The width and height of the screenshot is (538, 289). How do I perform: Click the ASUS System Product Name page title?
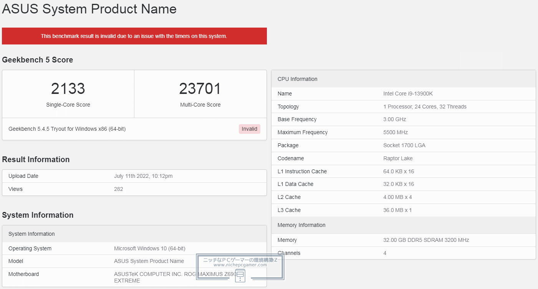click(x=89, y=9)
